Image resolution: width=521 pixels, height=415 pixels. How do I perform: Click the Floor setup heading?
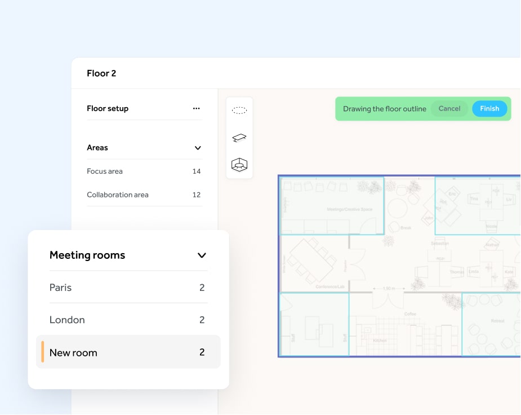108,108
